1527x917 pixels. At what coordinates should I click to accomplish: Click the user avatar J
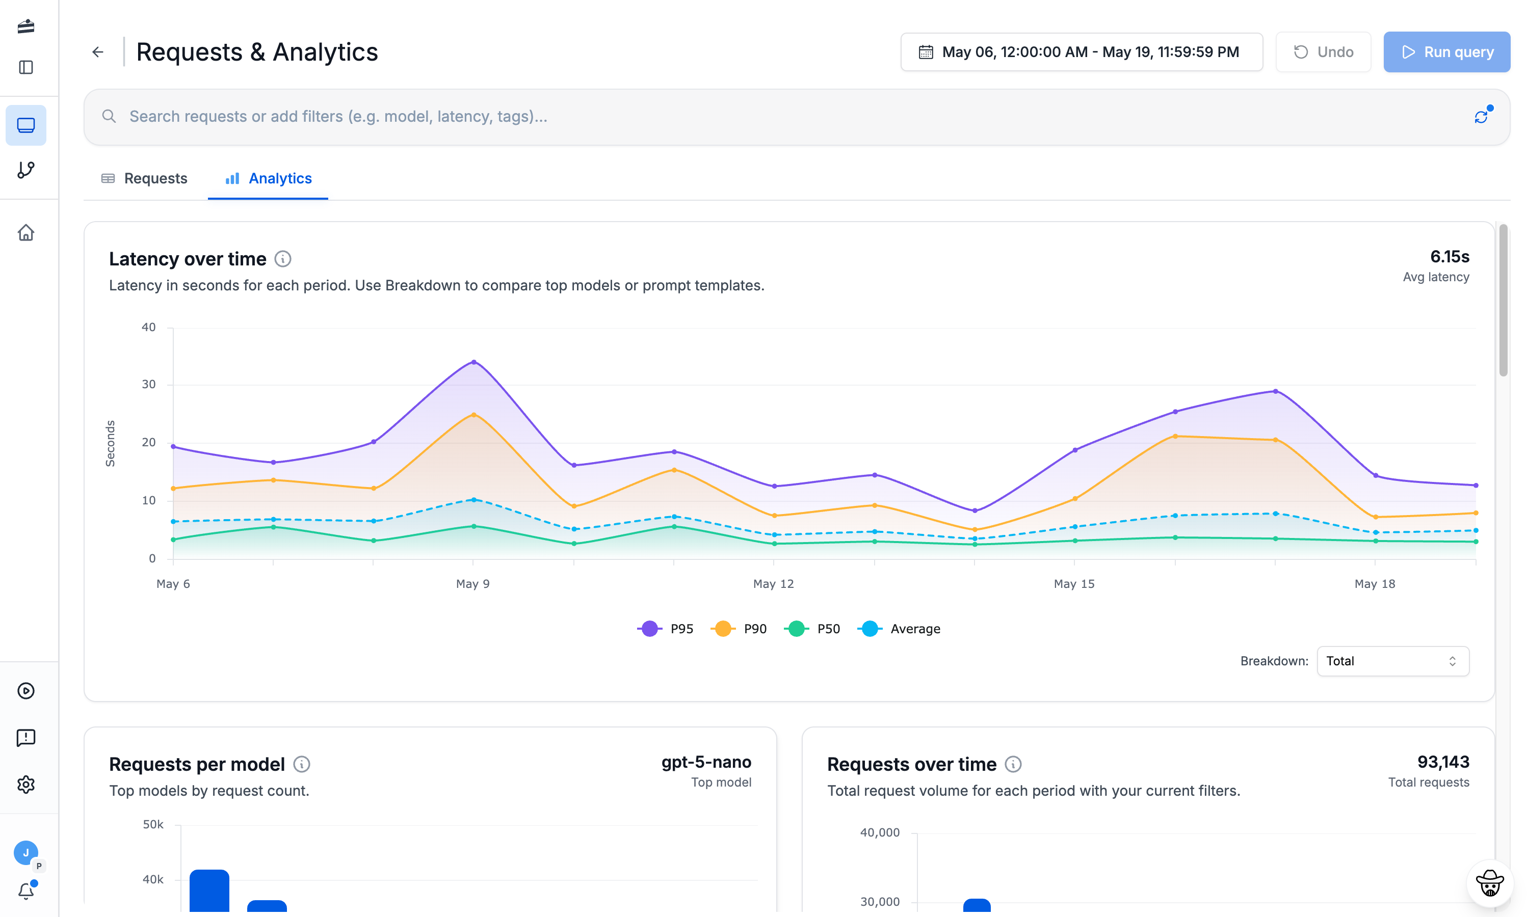click(x=25, y=853)
